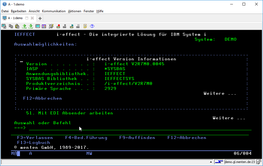
Task: Open the Hilfe menu
Action: (100, 11)
